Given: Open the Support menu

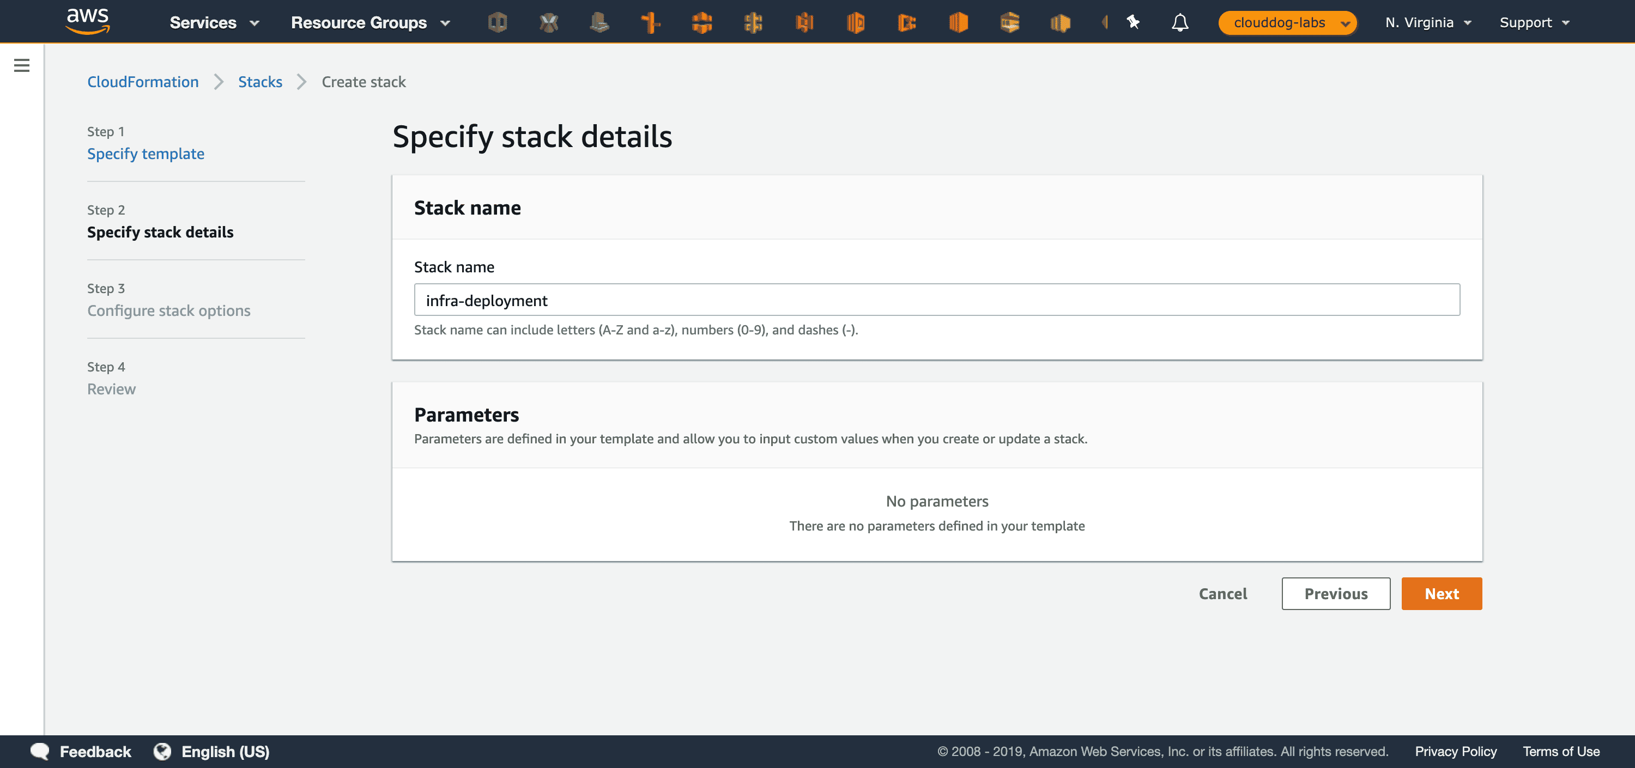Looking at the screenshot, I should (x=1534, y=22).
